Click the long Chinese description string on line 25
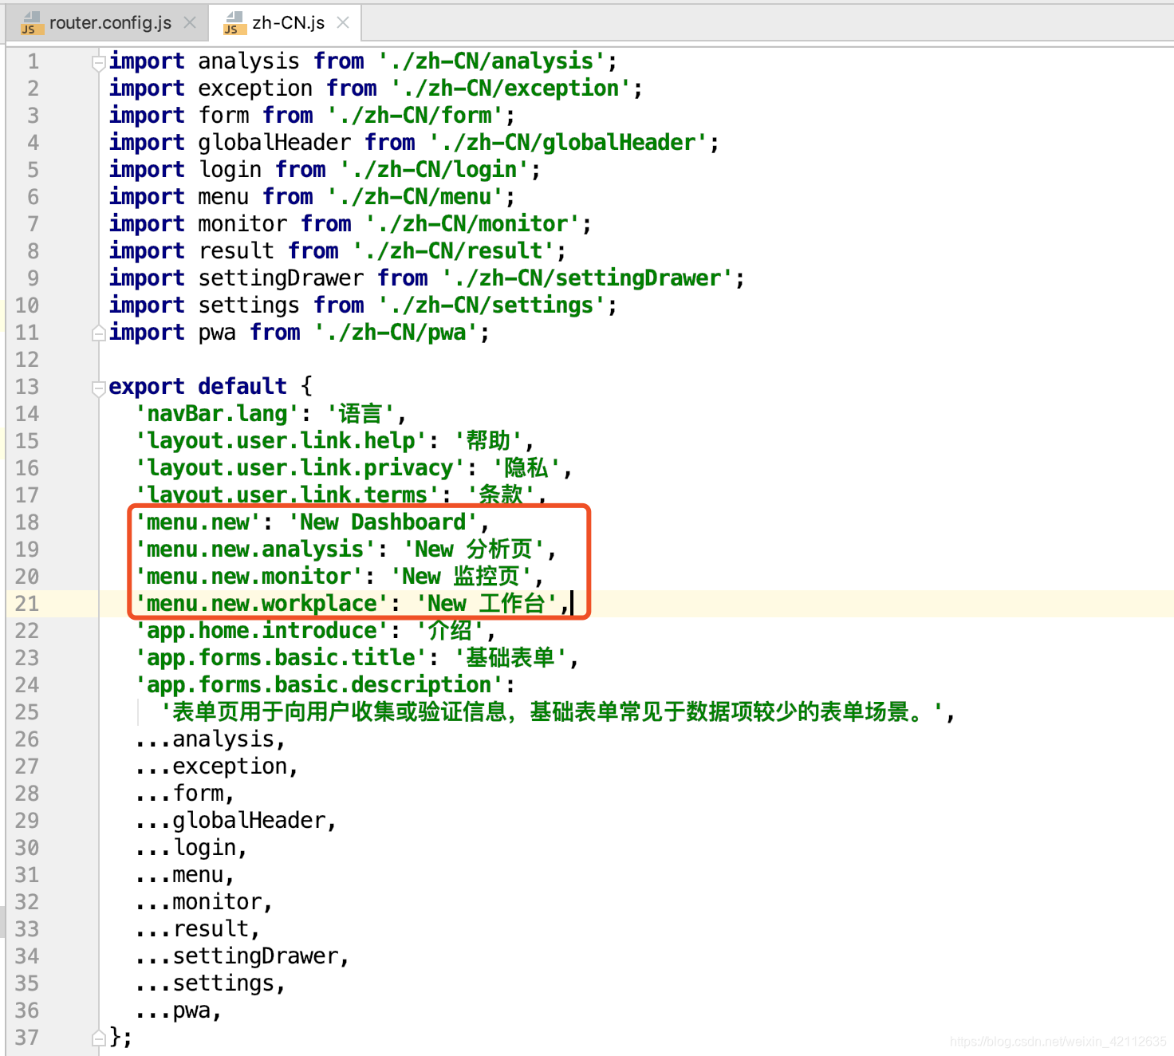The width and height of the screenshot is (1174, 1056). [x=552, y=712]
